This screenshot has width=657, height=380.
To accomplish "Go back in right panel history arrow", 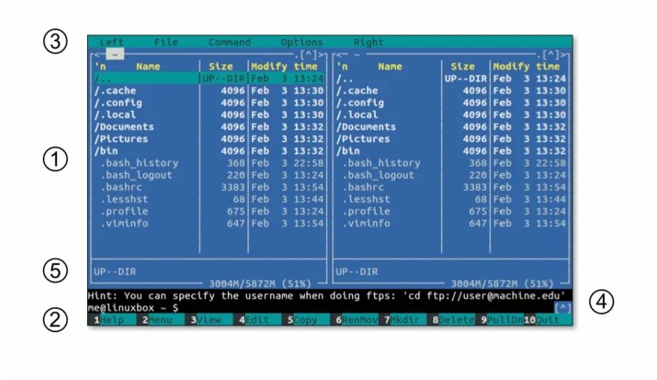I will tap(339, 54).
